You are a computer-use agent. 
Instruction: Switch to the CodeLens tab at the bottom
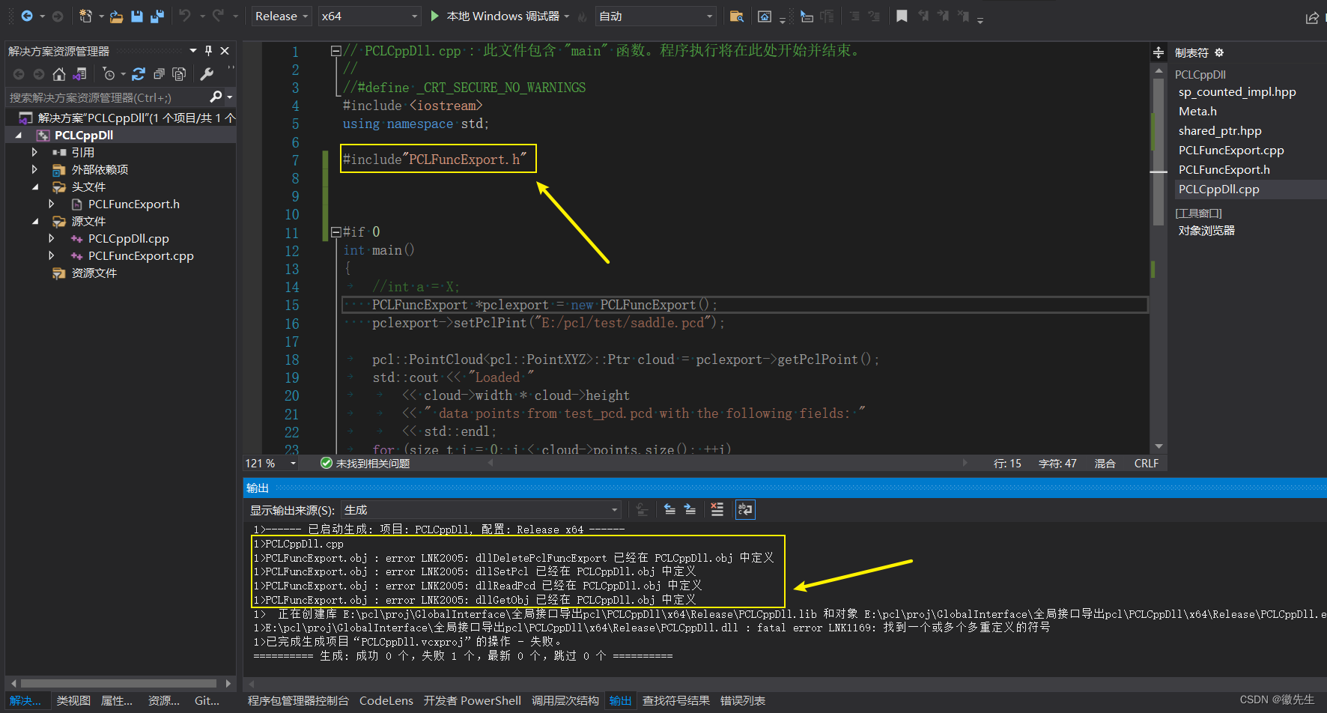[386, 700]
